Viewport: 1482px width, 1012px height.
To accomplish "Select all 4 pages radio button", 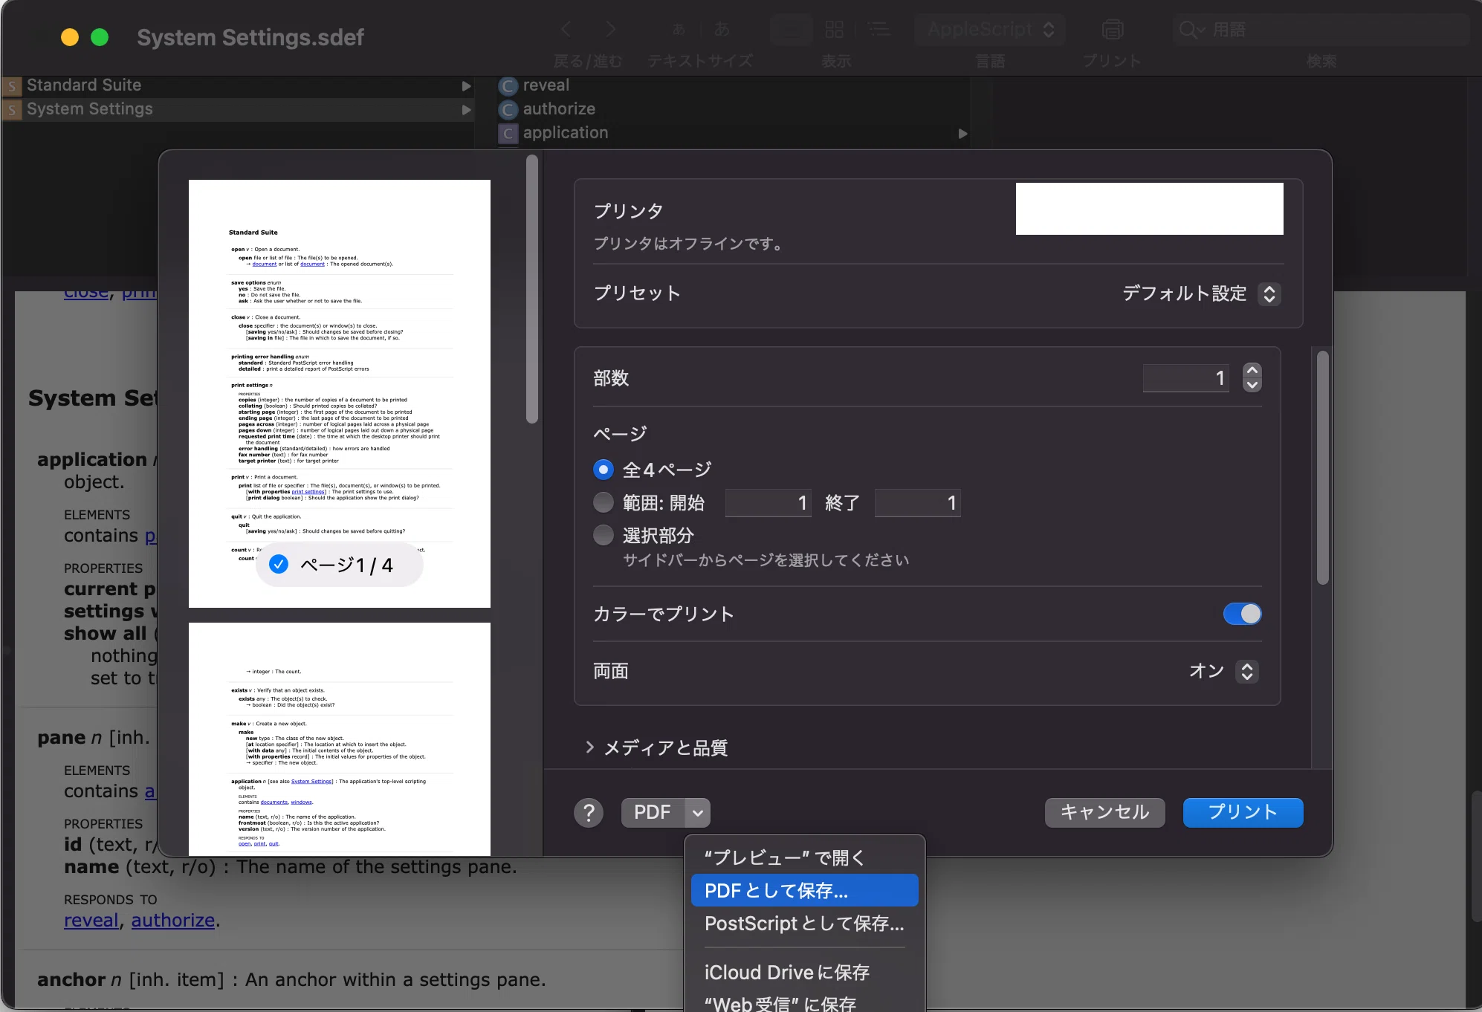I will click(604, 470).
